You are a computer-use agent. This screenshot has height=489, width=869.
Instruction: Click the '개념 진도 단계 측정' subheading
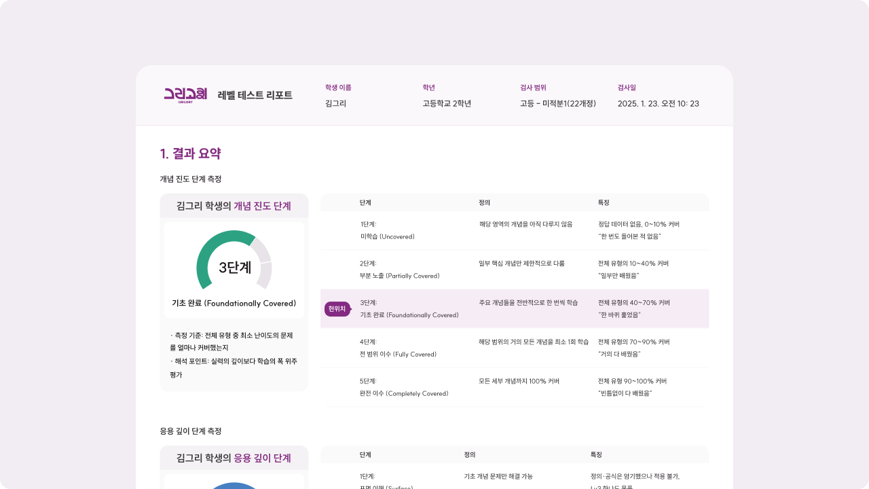[x=191, y=179]
